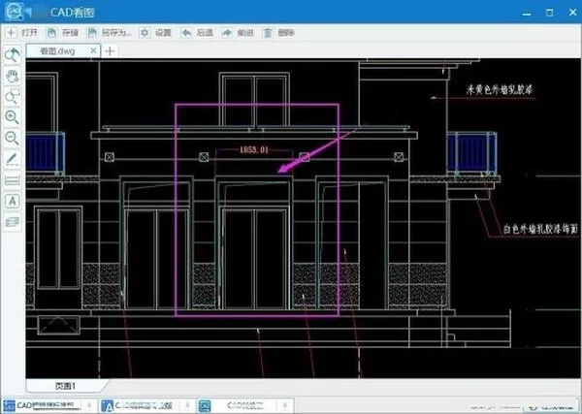
Task: Click the 后退 (Back) label
Action: tap(205, 33)
